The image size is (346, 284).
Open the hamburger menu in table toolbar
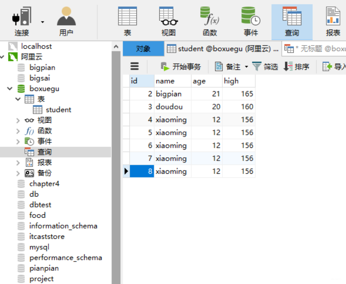(134, 66)
